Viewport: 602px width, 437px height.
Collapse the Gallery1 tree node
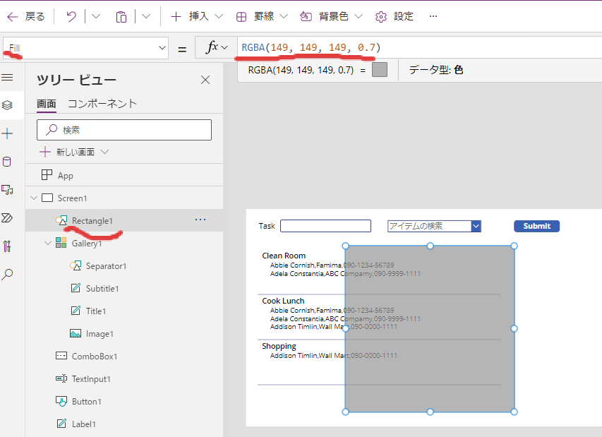click(48, 244)
